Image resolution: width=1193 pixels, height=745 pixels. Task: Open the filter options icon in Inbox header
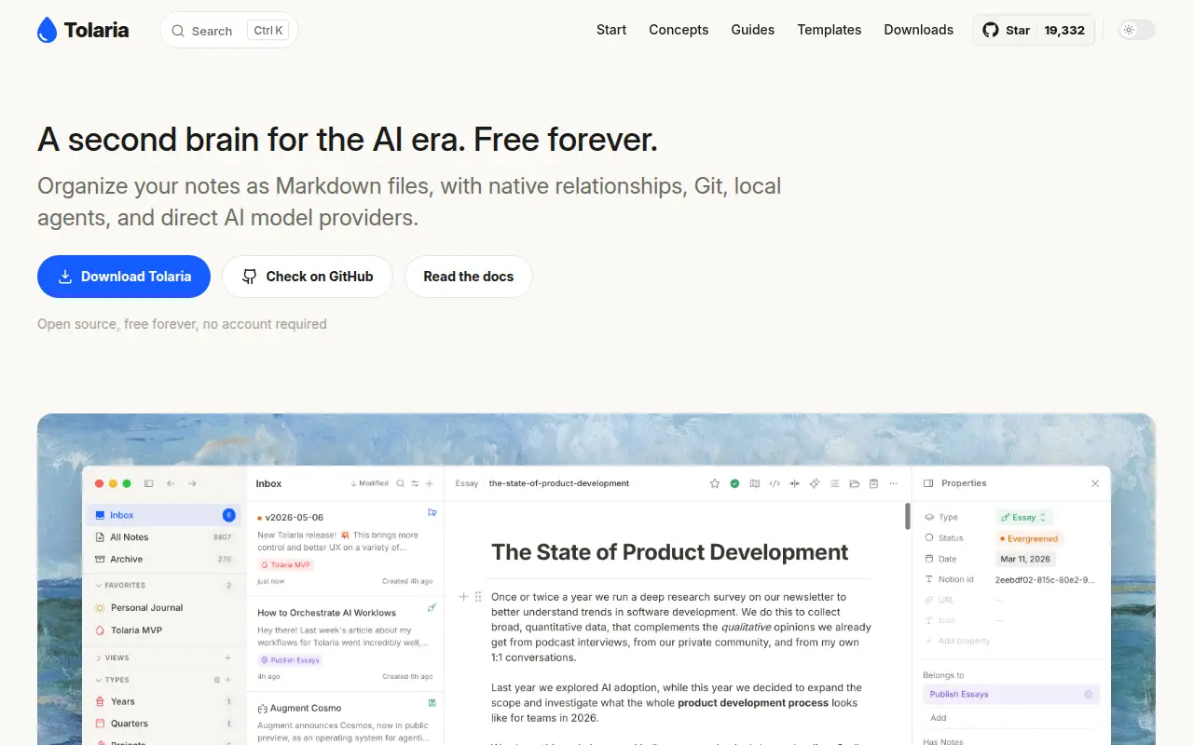pos(415,483)
